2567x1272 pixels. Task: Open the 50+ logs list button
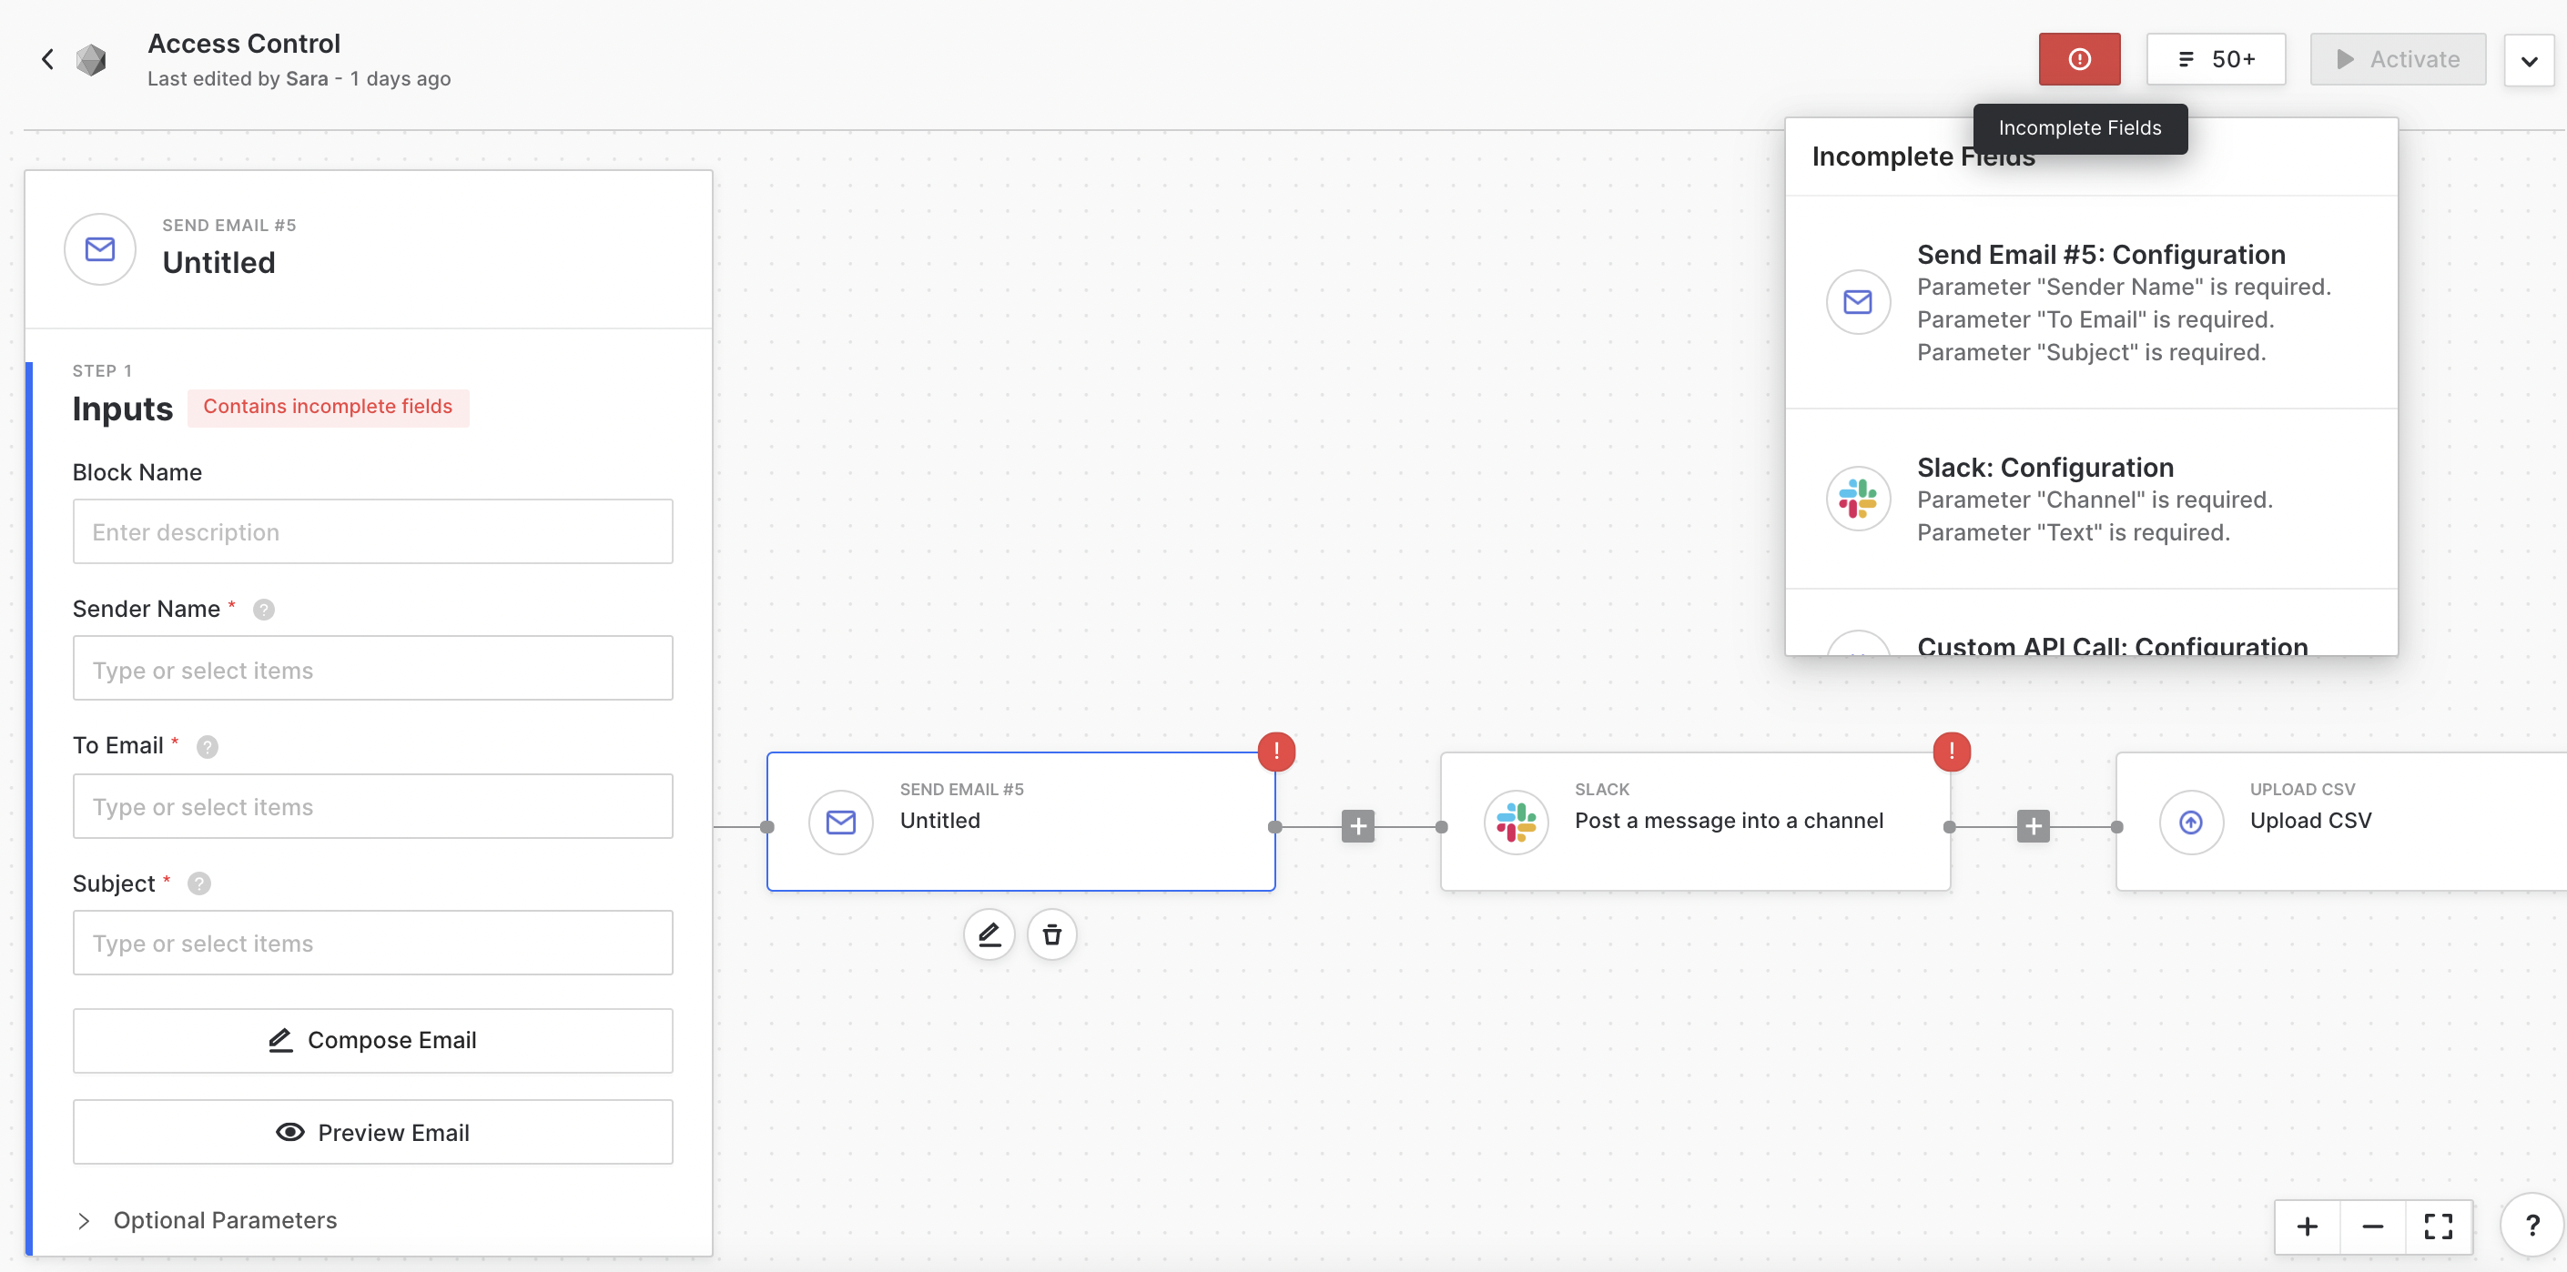tap(2216, 60)
